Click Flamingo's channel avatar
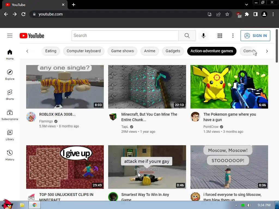279x209 pixels. 31,117
